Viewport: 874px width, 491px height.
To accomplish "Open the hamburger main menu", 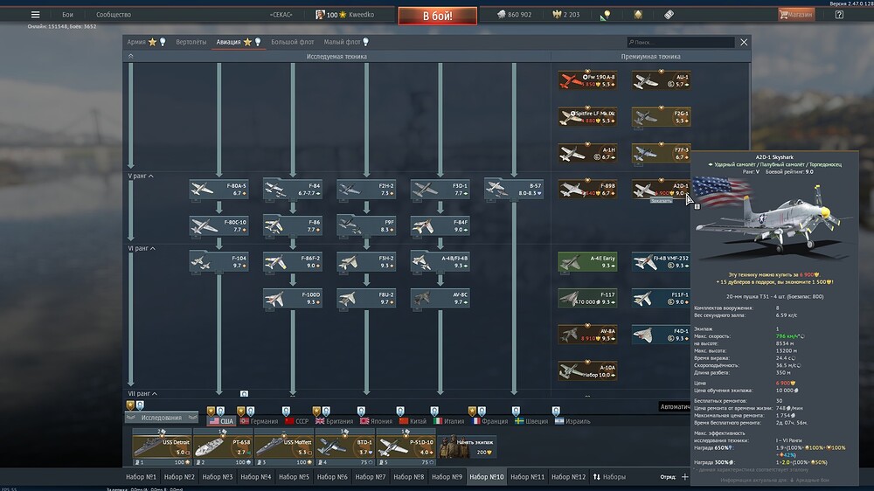I will click(35, 15).
